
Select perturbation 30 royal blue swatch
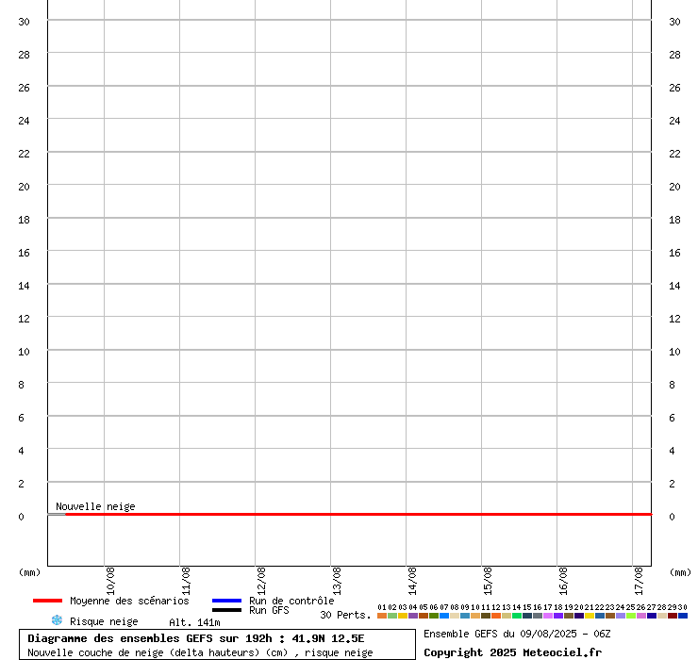point(683,616)
